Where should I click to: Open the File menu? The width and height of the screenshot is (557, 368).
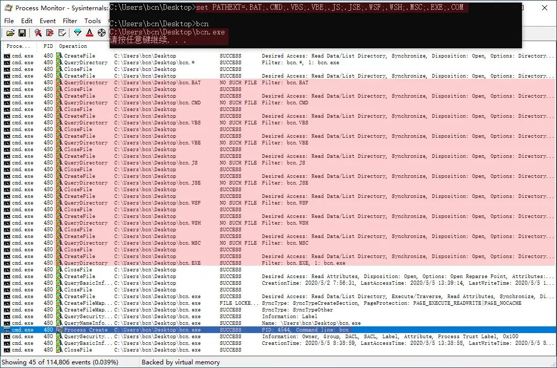click(9, 21)
